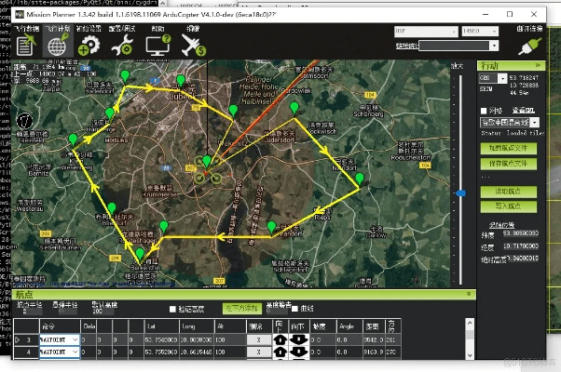Open the Flight Plan globe icon
Image resolution: width=561 pixels, height=372 pixels.
click(x=58, y=42)
